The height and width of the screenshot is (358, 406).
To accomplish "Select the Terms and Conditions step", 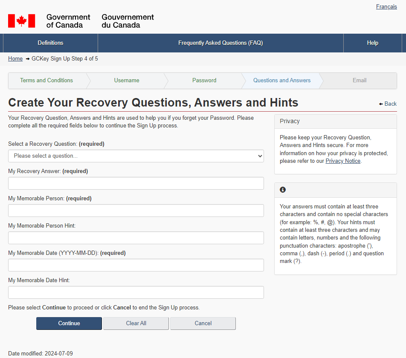I will 46,81.
